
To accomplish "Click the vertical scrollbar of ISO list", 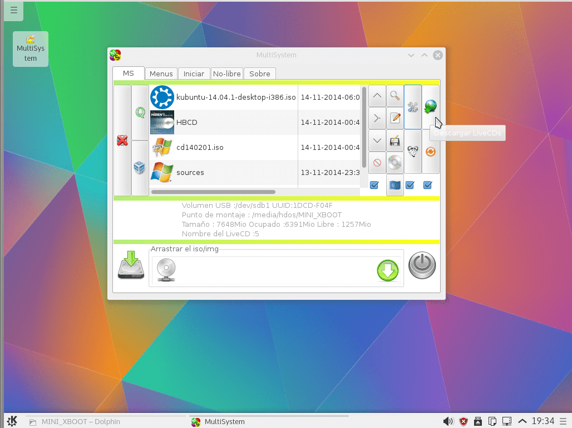I will (x=364, y=127).
